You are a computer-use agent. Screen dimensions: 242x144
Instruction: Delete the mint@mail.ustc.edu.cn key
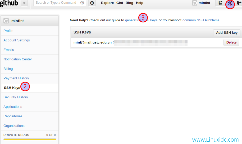point(231,42)
